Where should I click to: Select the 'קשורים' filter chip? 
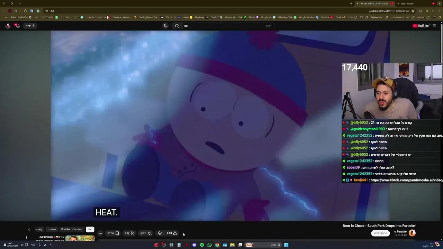[39, 229]
